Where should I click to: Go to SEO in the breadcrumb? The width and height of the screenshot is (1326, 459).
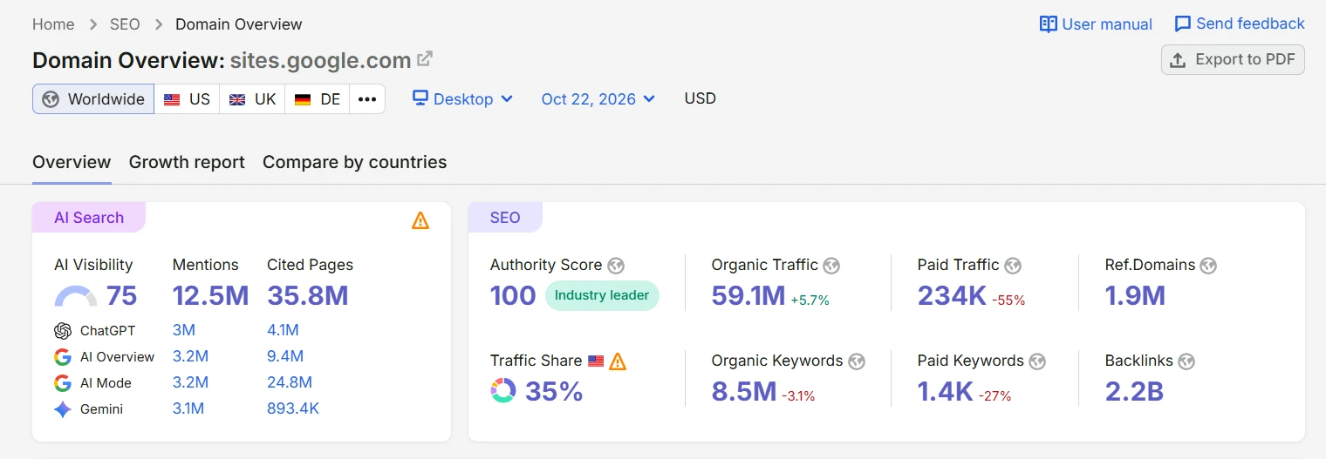pos(125,24)
